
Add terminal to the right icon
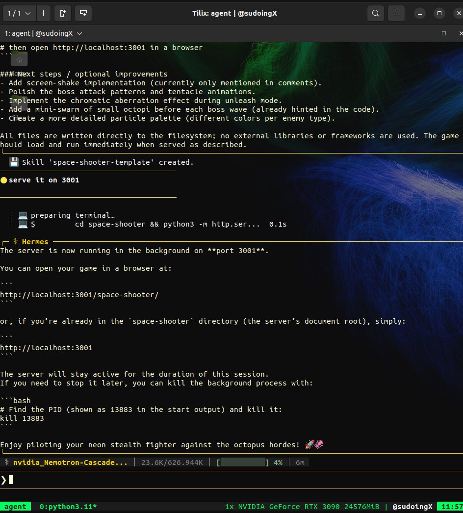63,13
